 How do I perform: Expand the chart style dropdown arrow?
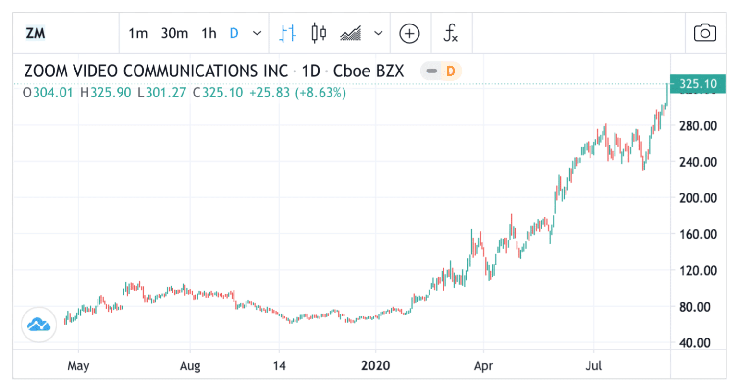(378, 33)
